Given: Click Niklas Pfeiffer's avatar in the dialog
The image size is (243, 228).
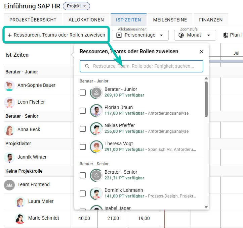Looking at the screenshot, I should (x=96, y=129).
